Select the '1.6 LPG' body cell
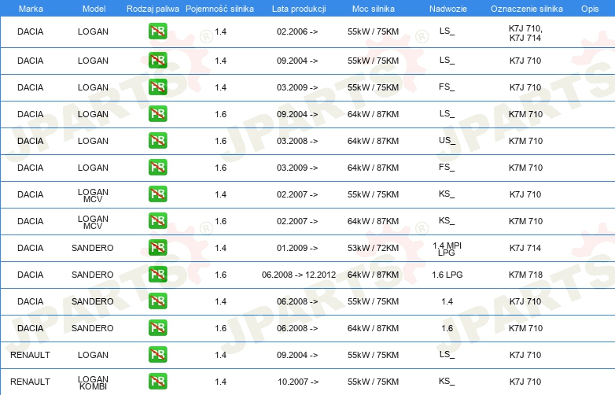The height and width of the screenshot is (395, 615). click(x=447, y=275)
